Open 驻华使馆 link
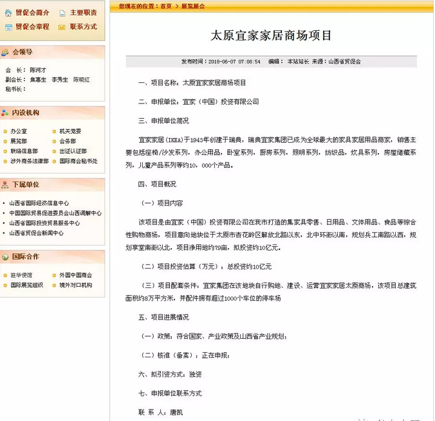Screen dimensions: 435x421 (21, 275)
